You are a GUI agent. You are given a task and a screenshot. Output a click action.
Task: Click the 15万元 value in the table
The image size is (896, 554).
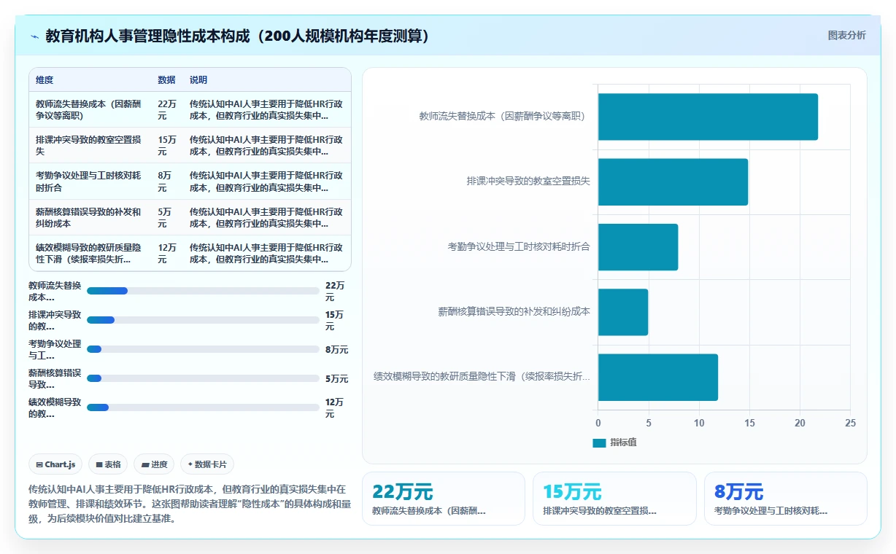click(167, 145)
